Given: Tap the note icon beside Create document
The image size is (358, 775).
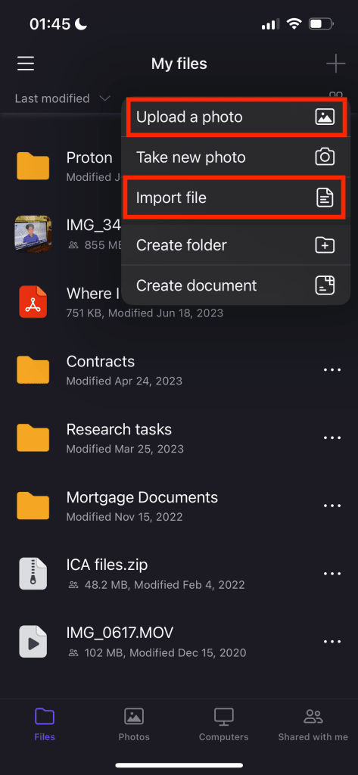Looking at the screenshot, I should (325, 285).
